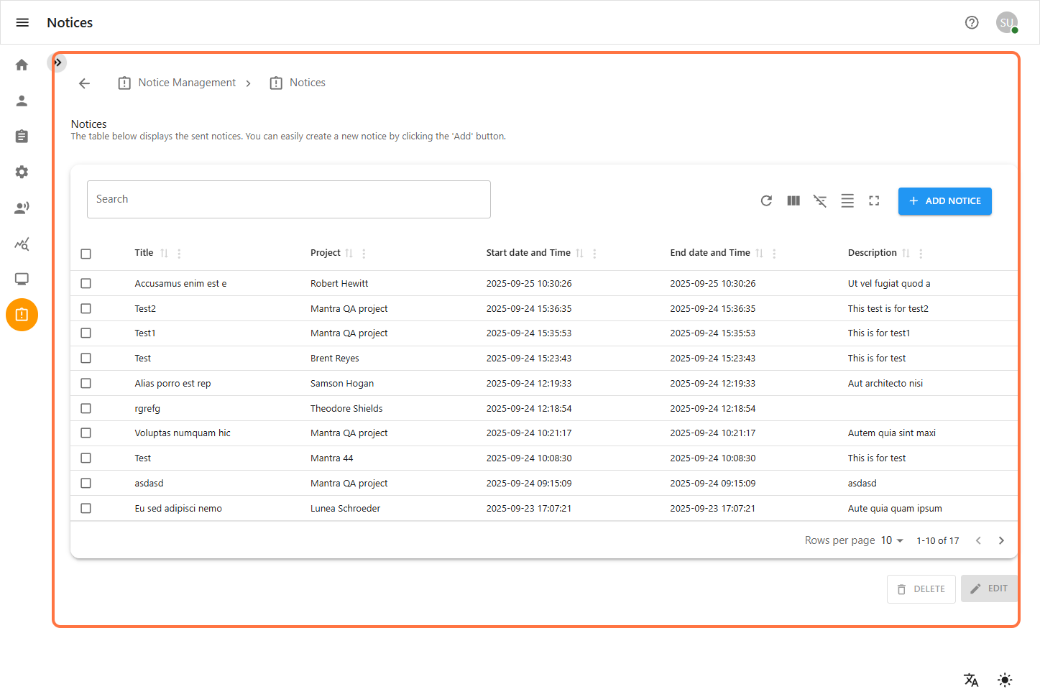The width and height of the screenshot is (1040, 697).
Task: Click the ADD NOTICE button
Action: pyautogui.click(x=944, y=201)
